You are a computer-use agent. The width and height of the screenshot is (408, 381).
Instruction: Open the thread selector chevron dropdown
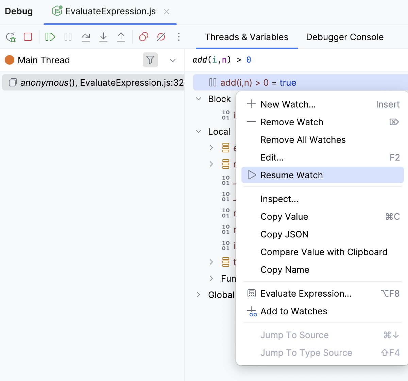[173, 60]
